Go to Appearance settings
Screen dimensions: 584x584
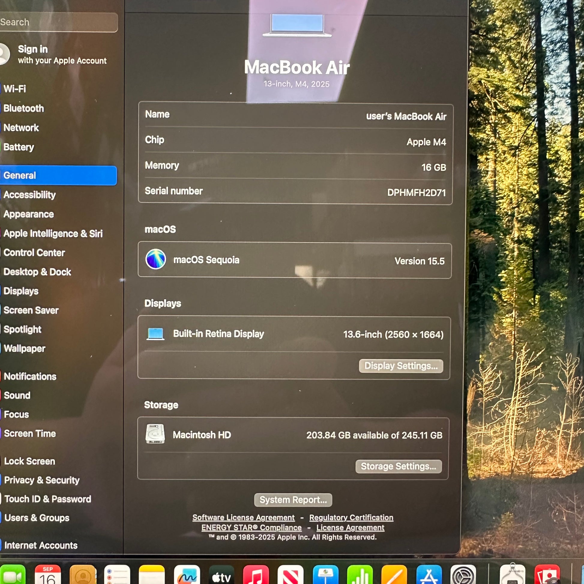click(x=29, y=214)
